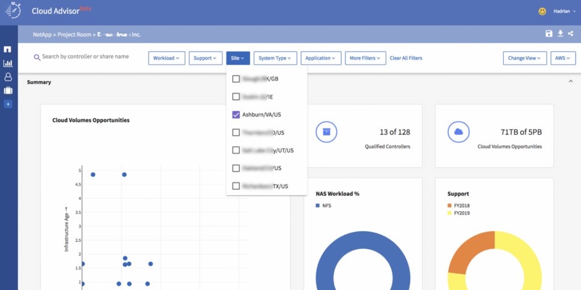Open the Workload filter dropdown
Image resolution: width=581 pixels, height=290 pixels.
pyautogui.click(x=167, y=58)
